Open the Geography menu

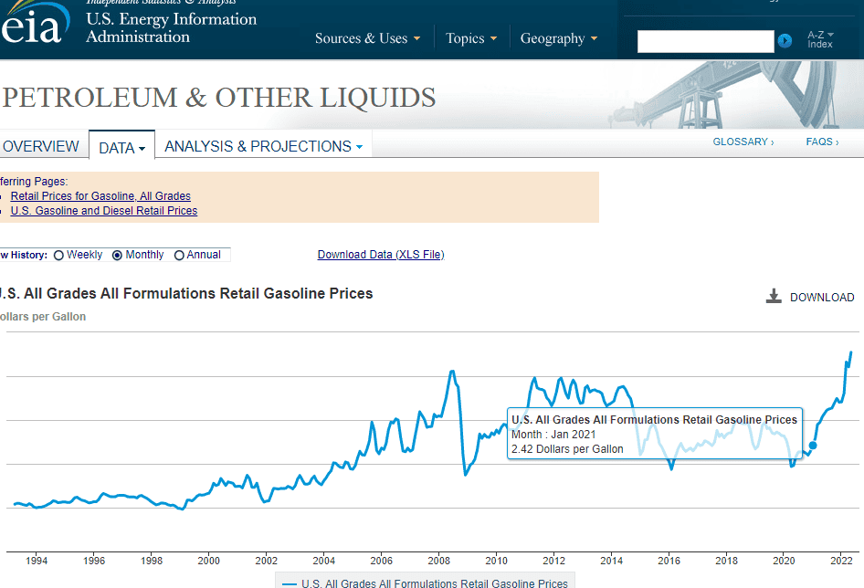click(559, 38)
